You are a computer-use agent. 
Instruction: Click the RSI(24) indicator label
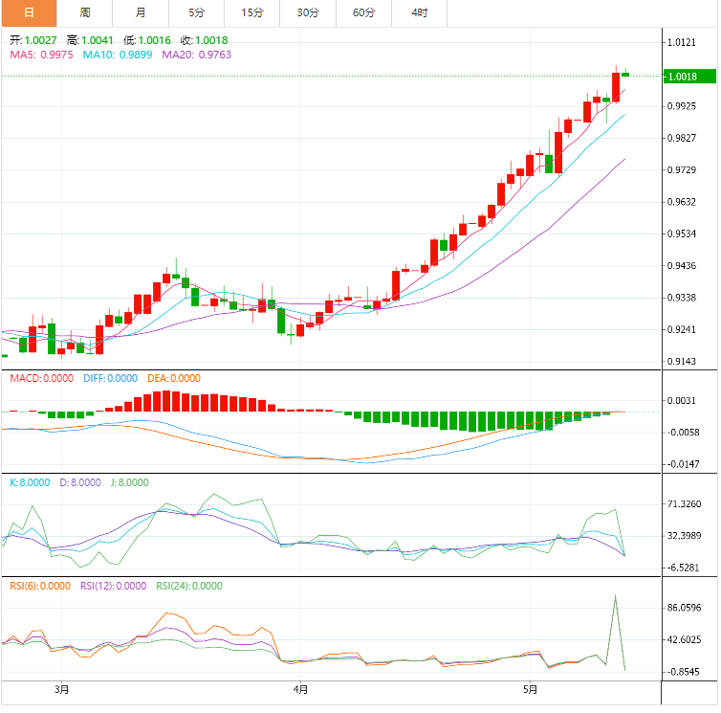click(188, 587)
